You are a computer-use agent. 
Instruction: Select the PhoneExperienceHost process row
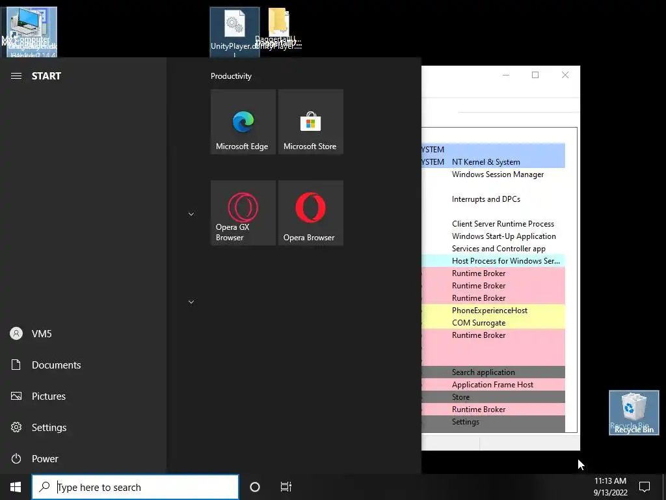(493, 311)
